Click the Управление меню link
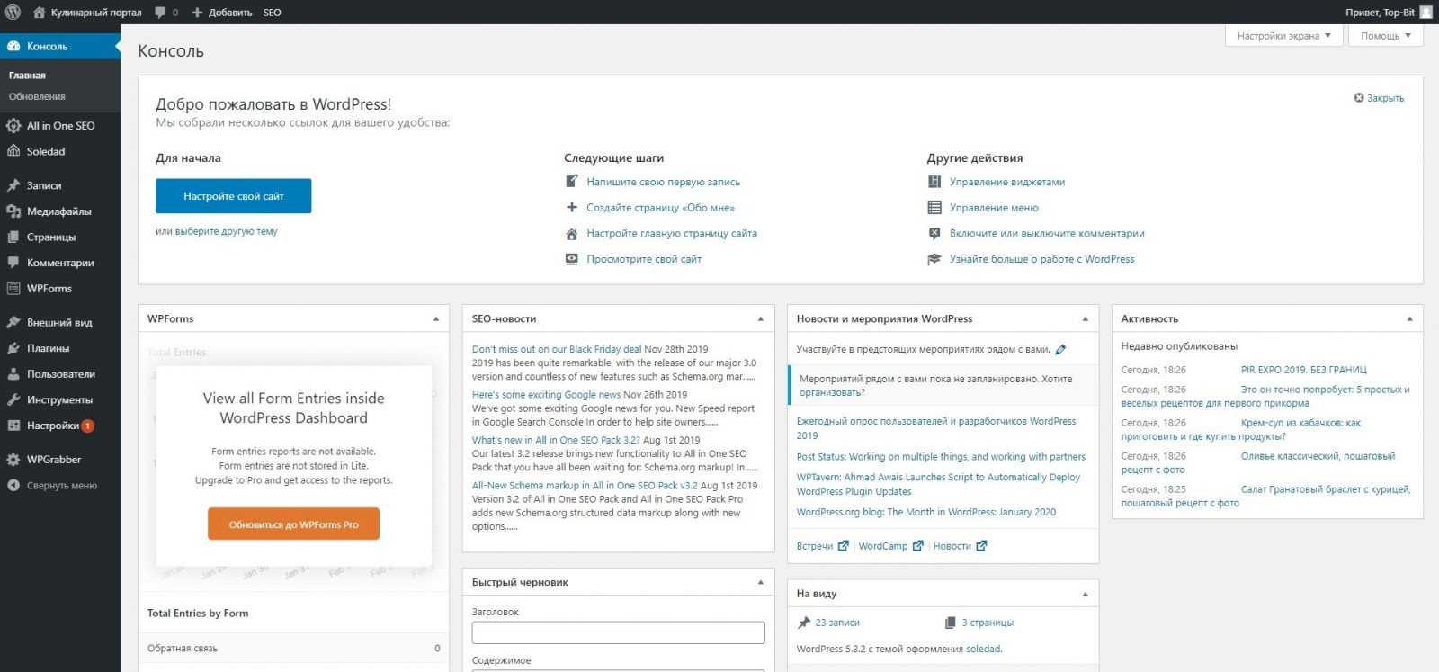The width and height of the screenshot is (1439, 672). click(x=994, y=208)
